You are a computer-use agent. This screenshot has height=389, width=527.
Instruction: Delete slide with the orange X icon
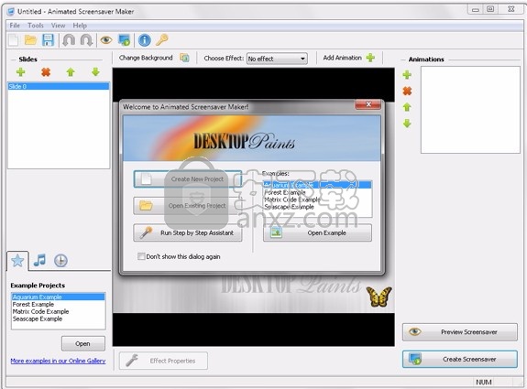(46, 71)
